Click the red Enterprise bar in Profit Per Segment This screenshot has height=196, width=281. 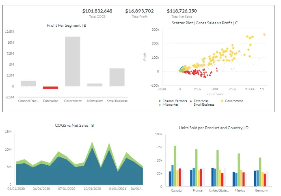tap(50, 87)
